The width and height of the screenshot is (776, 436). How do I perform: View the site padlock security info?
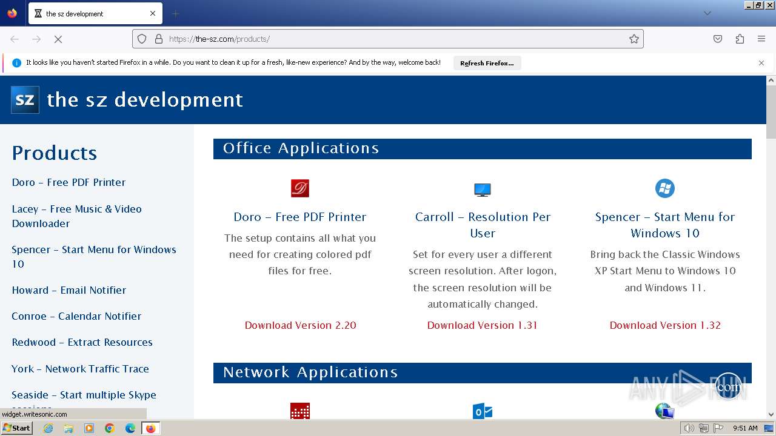(x=159, y=39)
